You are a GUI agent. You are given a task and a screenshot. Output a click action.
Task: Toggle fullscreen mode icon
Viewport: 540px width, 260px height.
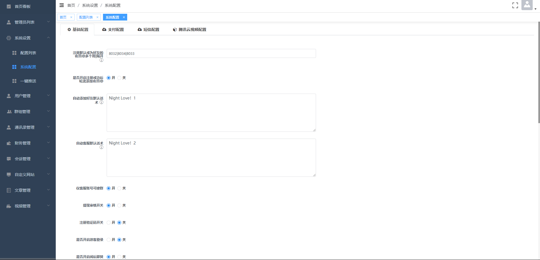[x=515, y=5]
